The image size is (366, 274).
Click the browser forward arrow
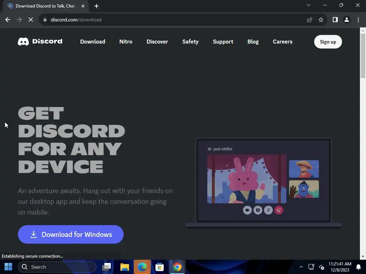(x=19, y=20)
